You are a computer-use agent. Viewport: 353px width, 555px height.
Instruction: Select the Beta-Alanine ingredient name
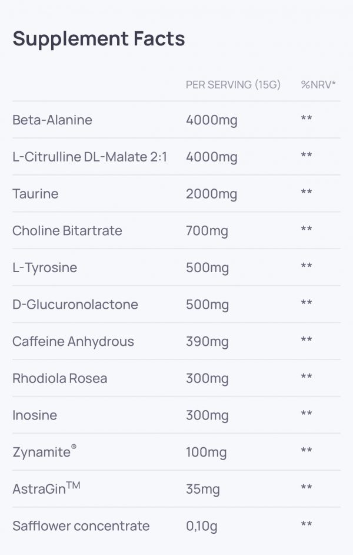click(52, 120)
